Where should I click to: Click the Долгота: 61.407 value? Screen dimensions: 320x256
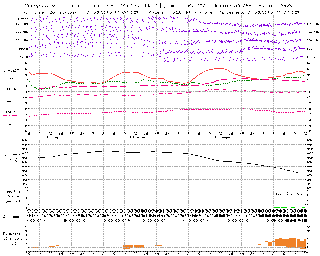point(185,6)
